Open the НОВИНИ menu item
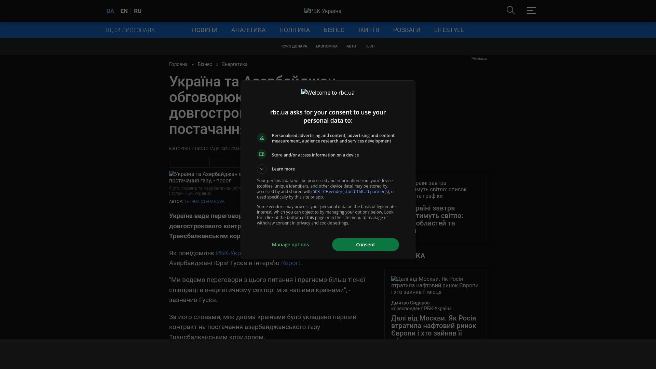The width and height of the screenshot is (656, 369). pyautogui.click(x=204, y=30)
